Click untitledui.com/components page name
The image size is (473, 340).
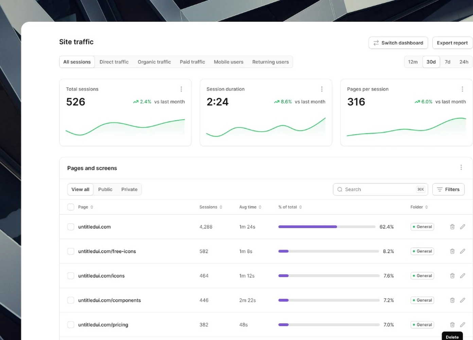pyautogui.click(x=109, y=300)
